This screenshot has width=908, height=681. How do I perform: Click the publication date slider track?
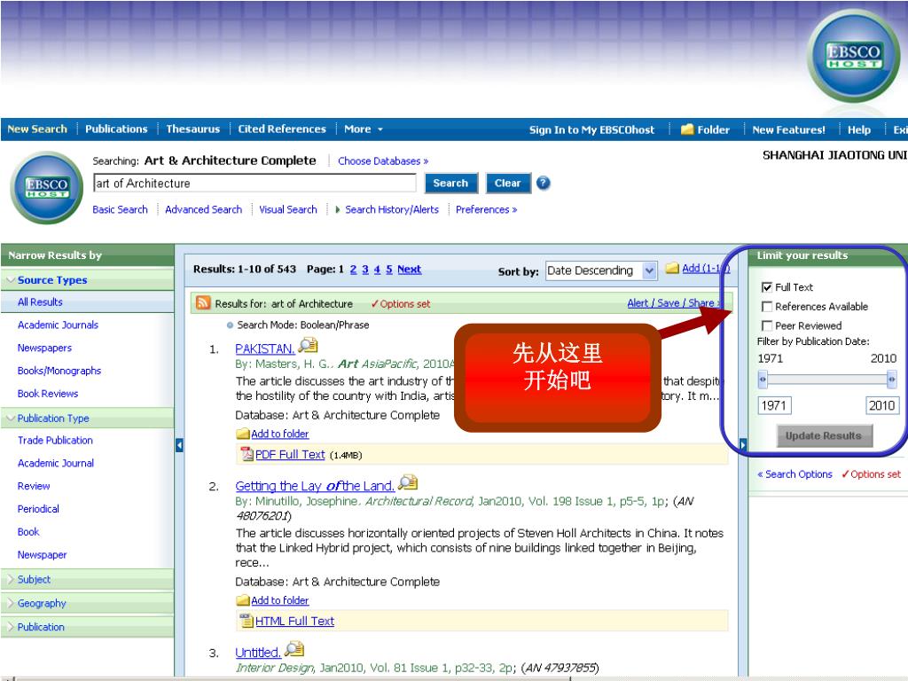point(827,380)
